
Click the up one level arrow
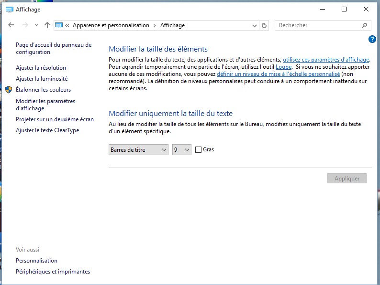click(47, 25)
